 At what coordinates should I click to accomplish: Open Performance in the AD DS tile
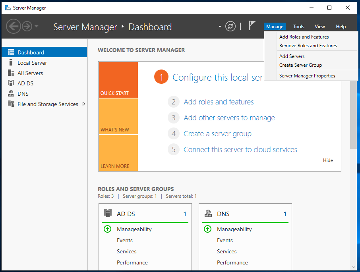click(132, 262)
